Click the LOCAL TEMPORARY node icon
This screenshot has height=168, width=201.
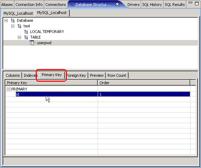click(26, 32)
